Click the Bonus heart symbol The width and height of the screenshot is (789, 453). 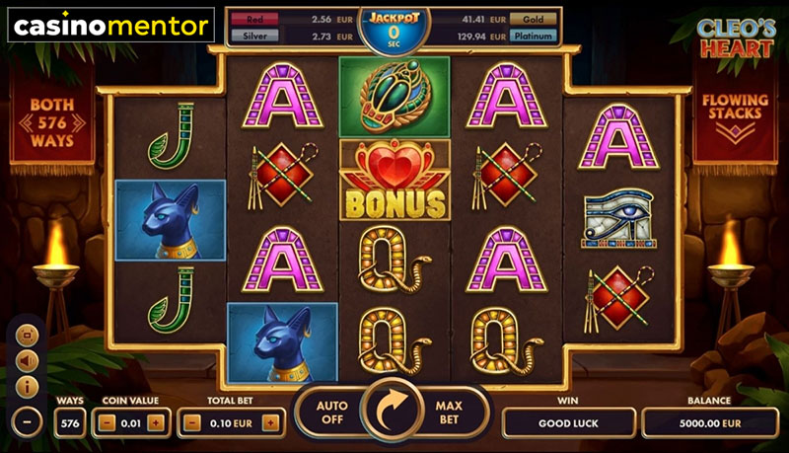(x=395, y=180)
